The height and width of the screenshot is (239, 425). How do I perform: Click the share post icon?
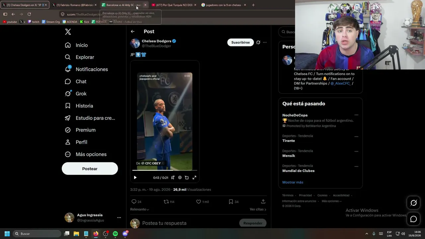pyautogui.click(x=263, y=201)
